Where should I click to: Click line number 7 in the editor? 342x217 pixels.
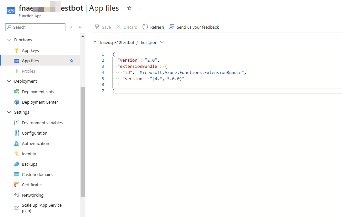coord(103,91)
